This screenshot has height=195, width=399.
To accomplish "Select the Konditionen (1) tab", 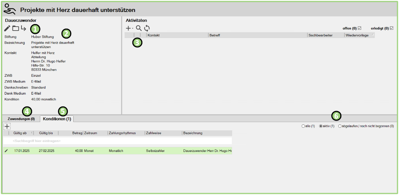I will [57, 119].
